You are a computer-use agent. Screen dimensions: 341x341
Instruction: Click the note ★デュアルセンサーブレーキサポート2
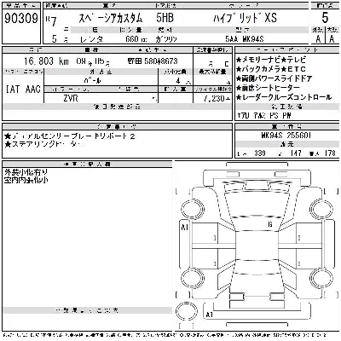[x=70, y=136]
